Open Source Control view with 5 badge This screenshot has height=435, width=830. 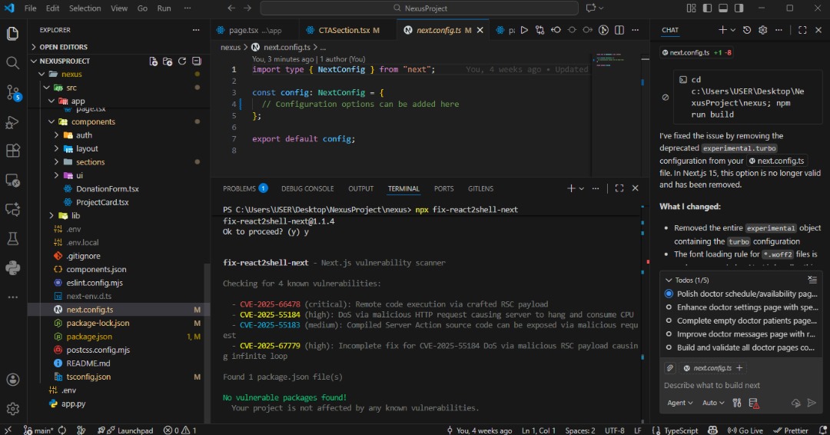(x=13, y=92)
